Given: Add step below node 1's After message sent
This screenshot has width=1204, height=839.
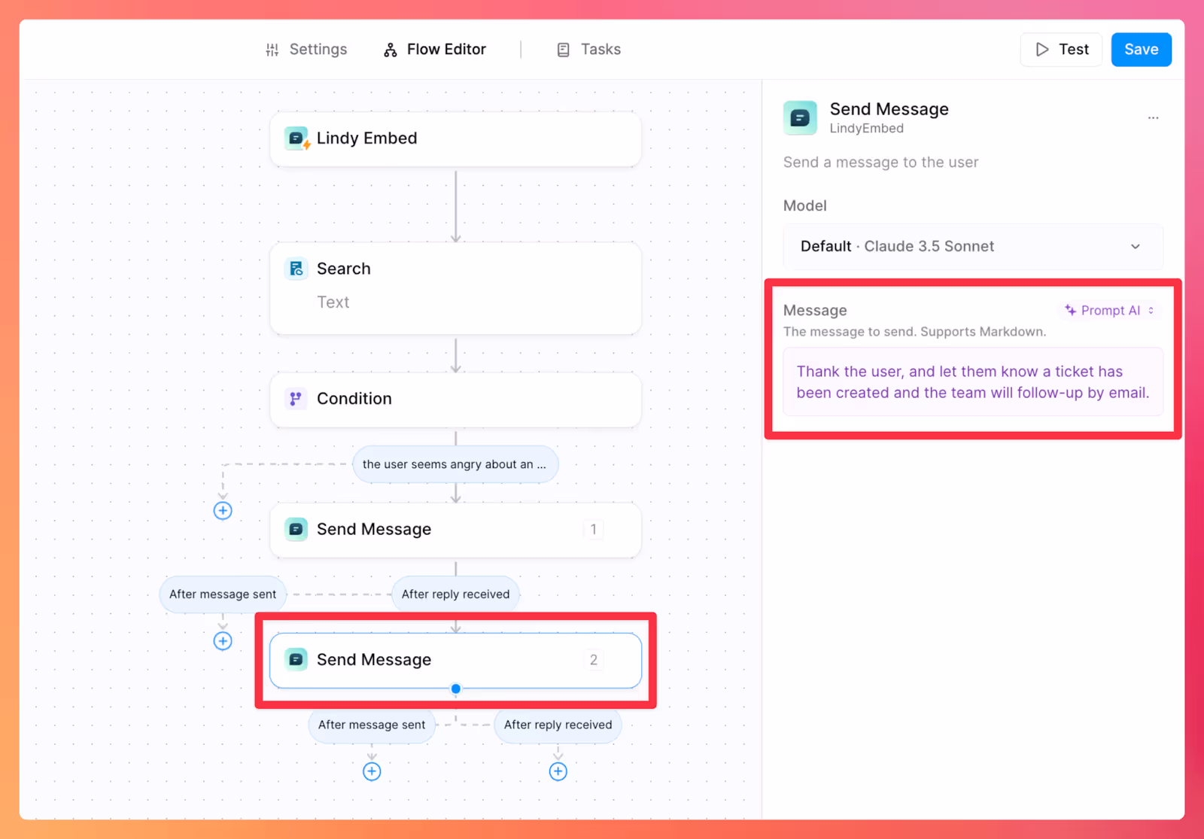Looking at the screenshot, I should 223,641.
